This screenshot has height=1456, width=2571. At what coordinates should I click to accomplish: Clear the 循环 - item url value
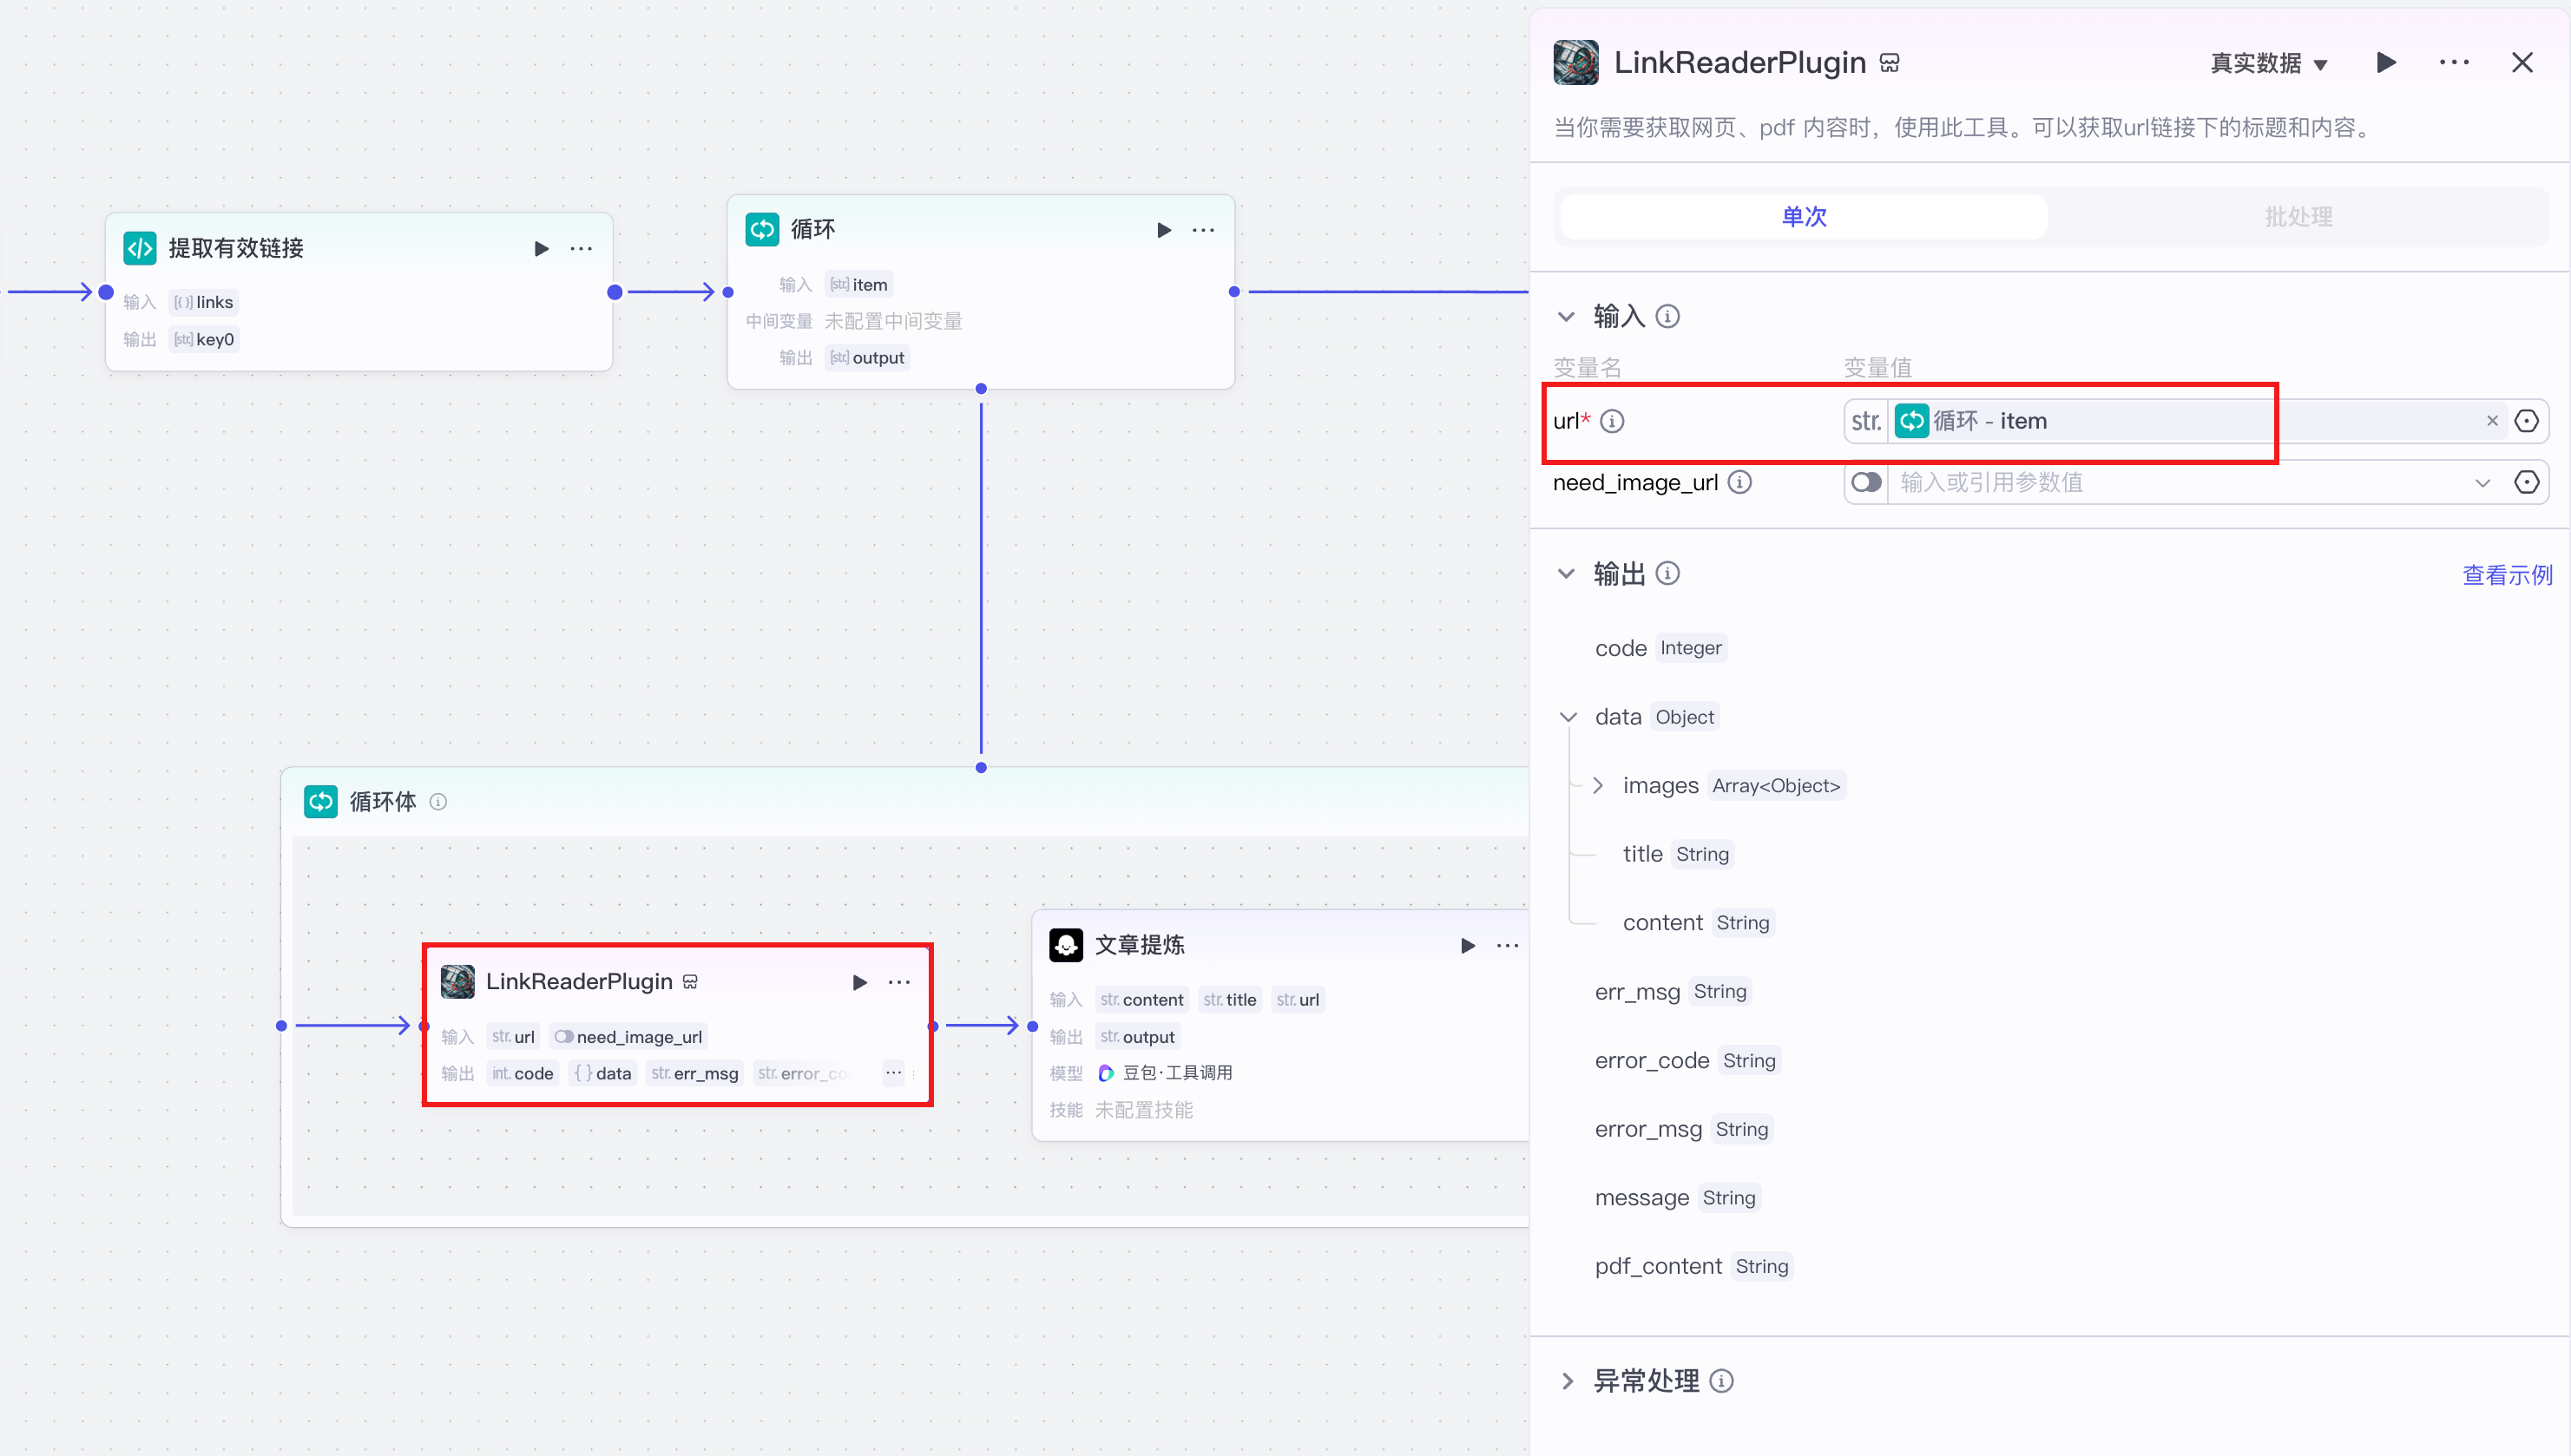click(2491, 422)
